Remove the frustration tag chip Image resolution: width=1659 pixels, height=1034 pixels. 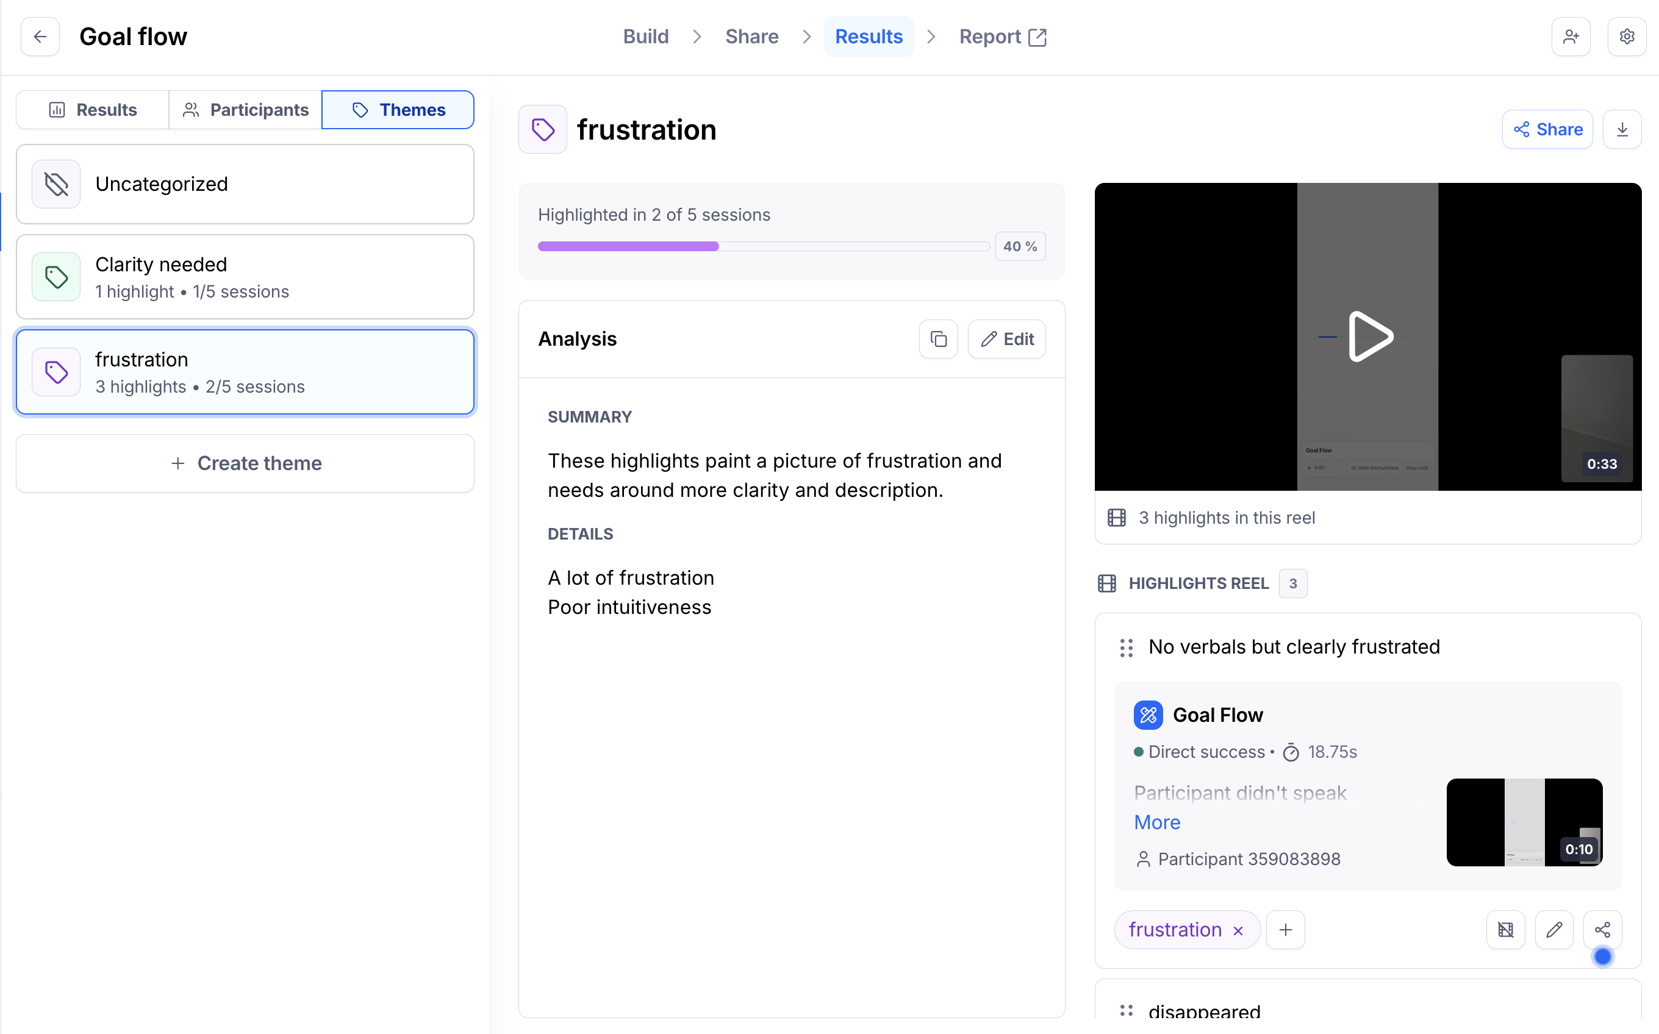pyautogui.click(x=1238, y=931)
